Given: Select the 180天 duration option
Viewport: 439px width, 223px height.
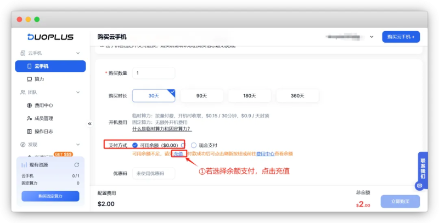Looking at the screenshot, I should point(250,96).
